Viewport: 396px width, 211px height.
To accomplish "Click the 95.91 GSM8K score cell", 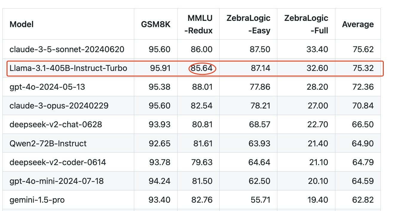I will [160, 68].
